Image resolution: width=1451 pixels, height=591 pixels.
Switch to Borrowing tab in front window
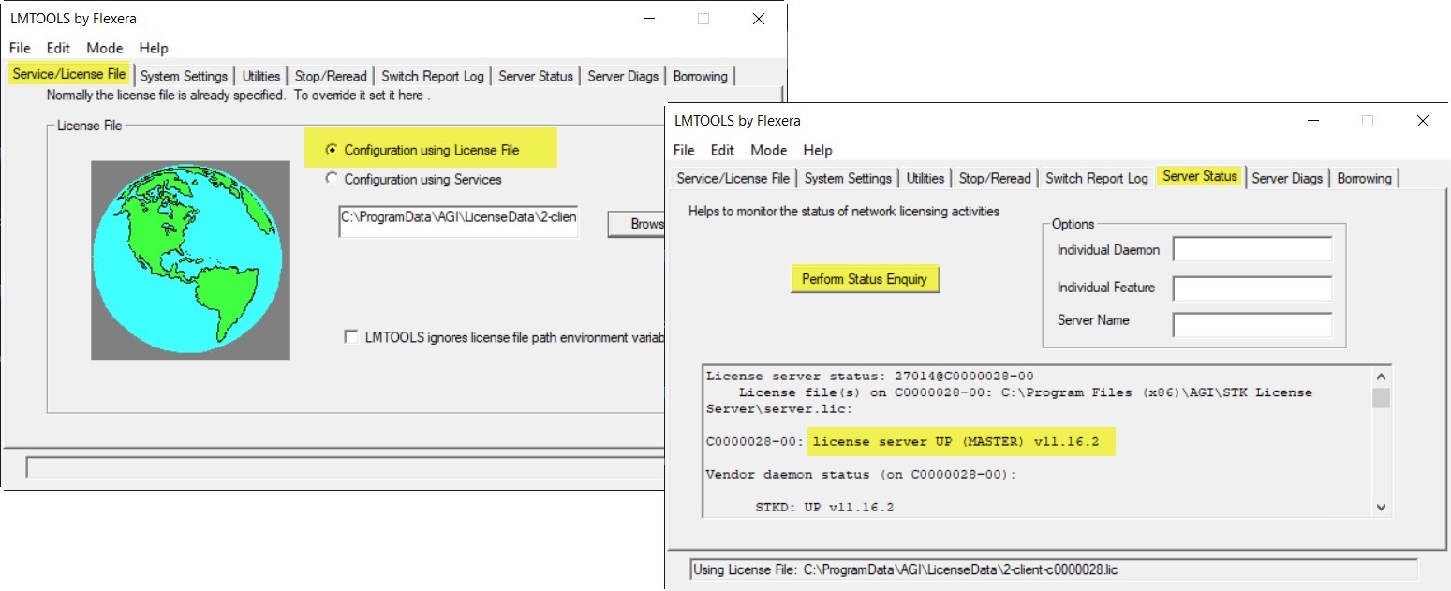coord(1365,178)
